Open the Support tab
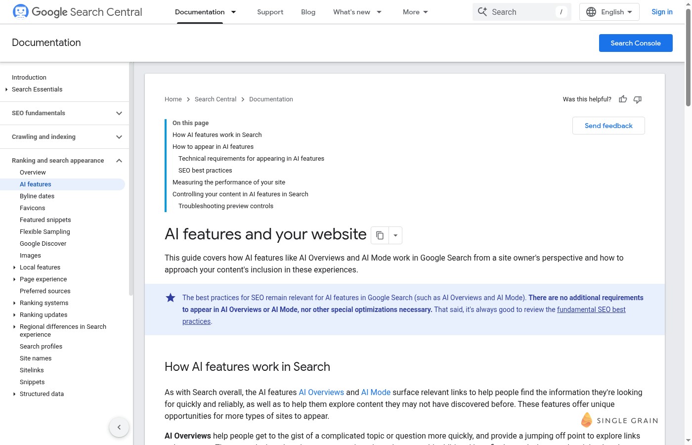This screenshot has width=692, height=445. coord(270,12)
